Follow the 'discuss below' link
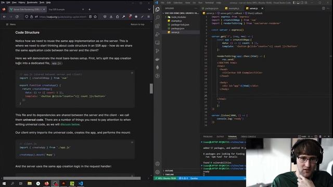The height and width of the screenshot is (187, 333). tap(70, 125)
